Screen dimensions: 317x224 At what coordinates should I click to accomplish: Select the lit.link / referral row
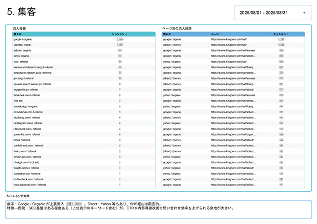pos(22,140)
